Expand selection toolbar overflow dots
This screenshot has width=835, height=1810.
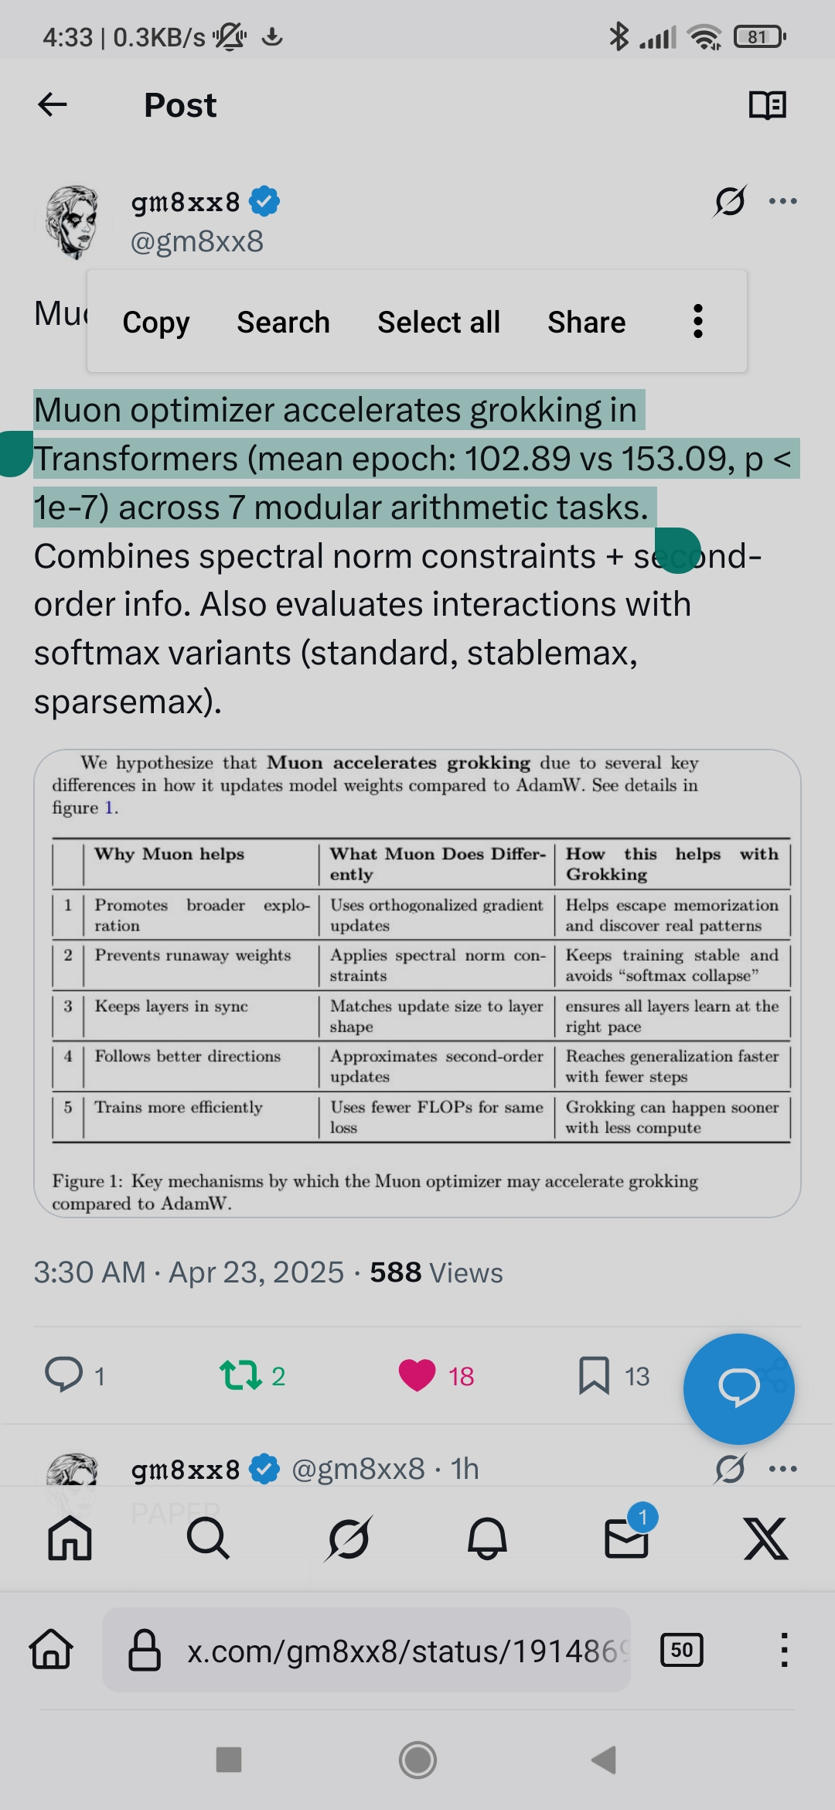[x=697, y=321]
